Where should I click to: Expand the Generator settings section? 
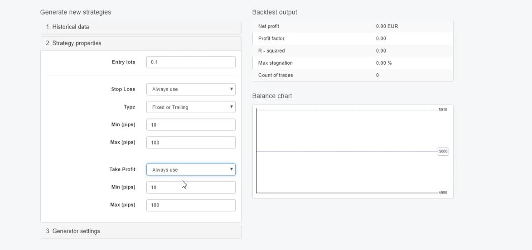pos(141,231)
